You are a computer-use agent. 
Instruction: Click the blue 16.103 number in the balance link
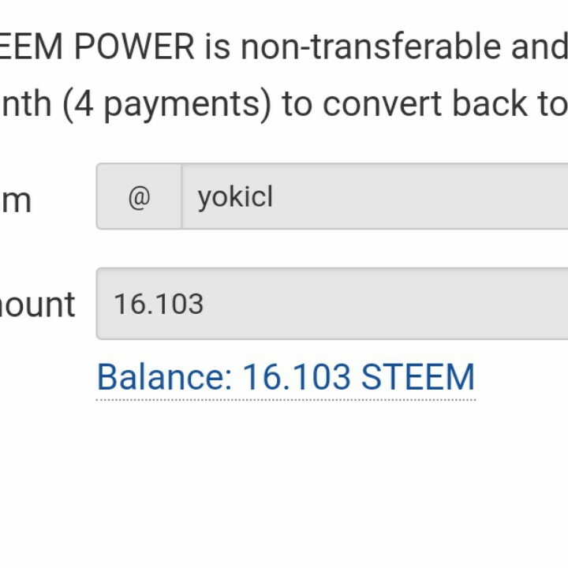pyautogui.click(x=296, y=377)
